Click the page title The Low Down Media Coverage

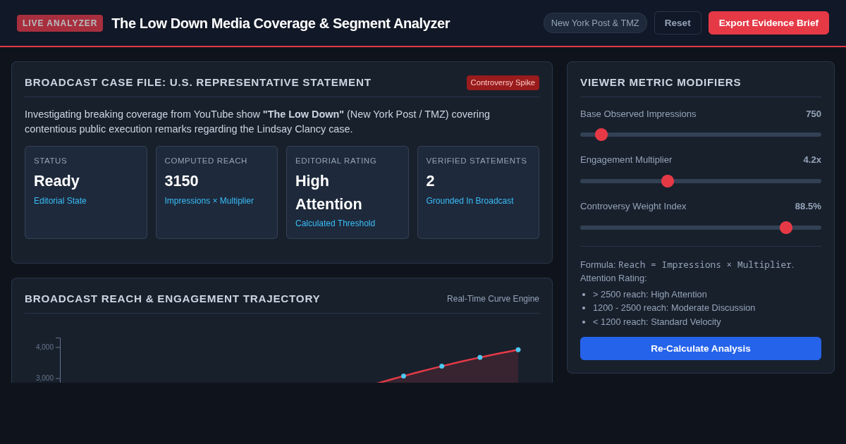pos(281,23)
